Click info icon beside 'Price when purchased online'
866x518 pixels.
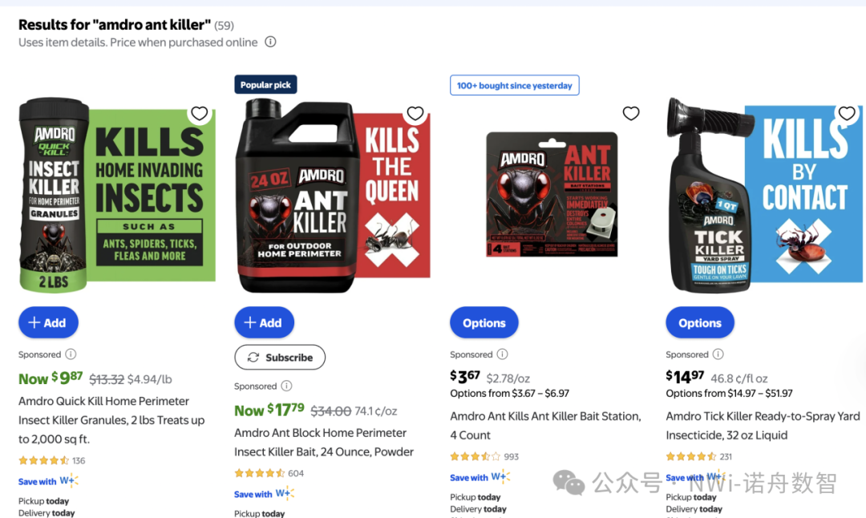(x=270, y=42)
